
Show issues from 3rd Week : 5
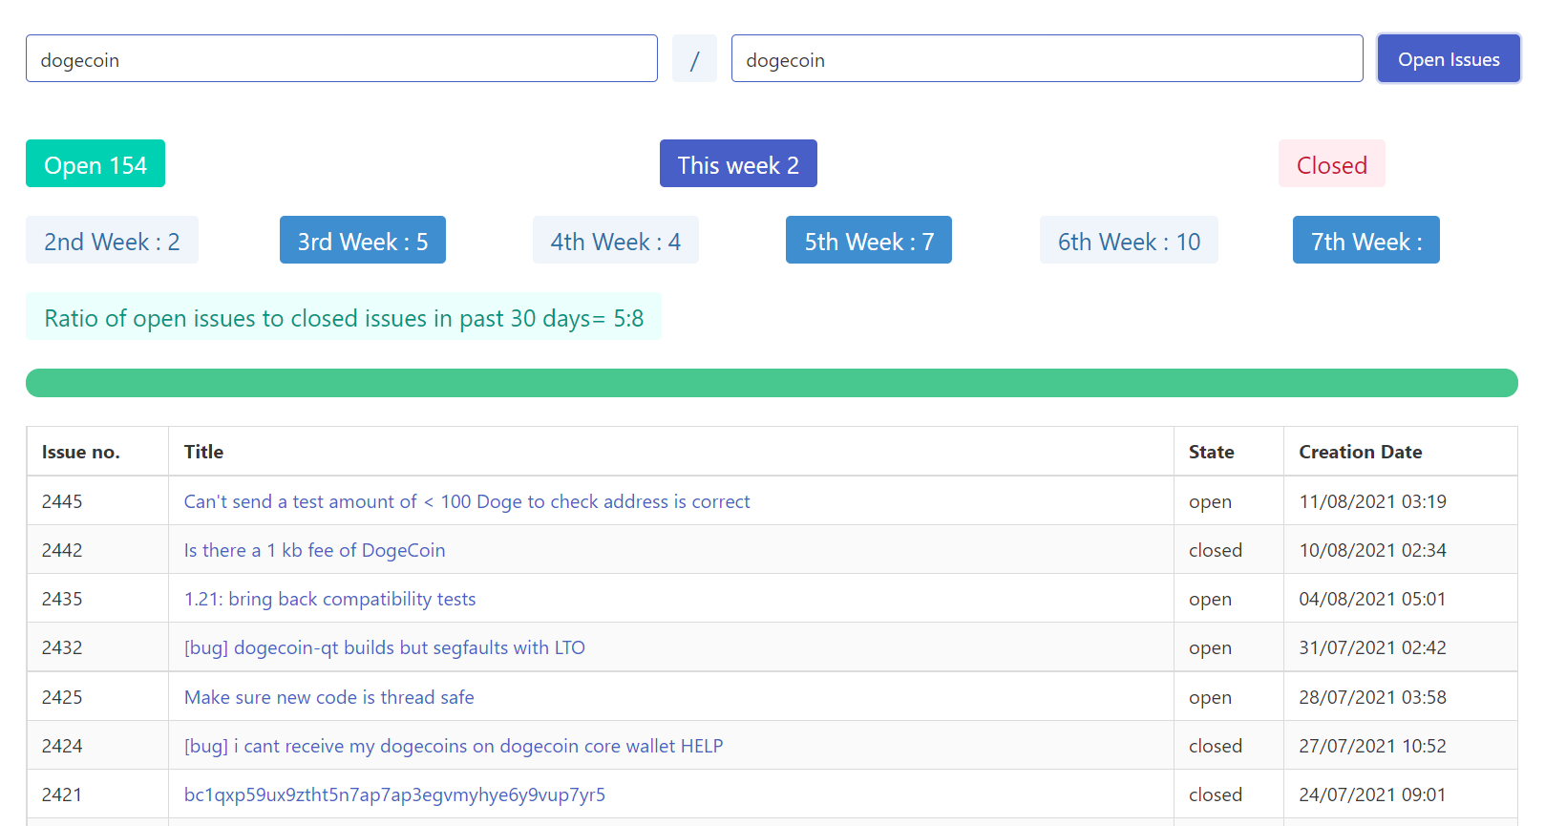coord(363,240)
